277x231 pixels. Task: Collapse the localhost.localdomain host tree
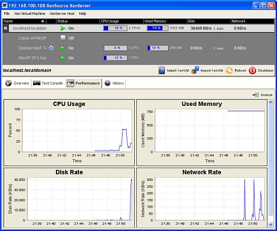(5, 28)
